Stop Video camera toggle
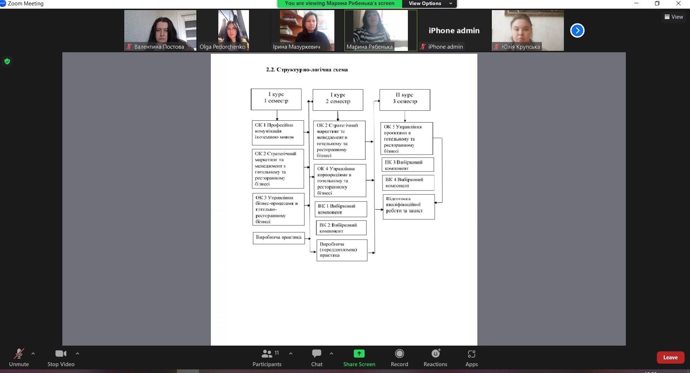 pyautogui.click(x=61, y=357)
